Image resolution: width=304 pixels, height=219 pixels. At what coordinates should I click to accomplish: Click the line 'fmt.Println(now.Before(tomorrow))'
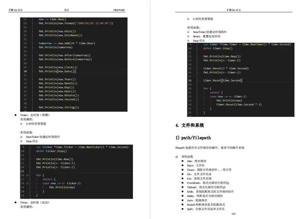pyautogui.click(x=66, y=59)
